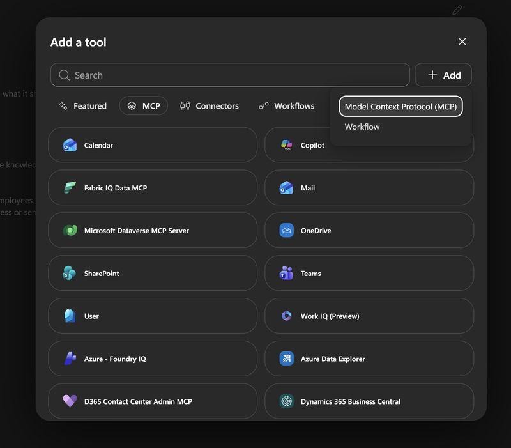Focus the Search tools field
This screenshot has height=448, width=511.
(230, 75)
